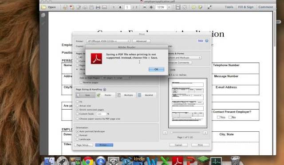Open the Comments and Markups dropdown

[x=185, y=58]
